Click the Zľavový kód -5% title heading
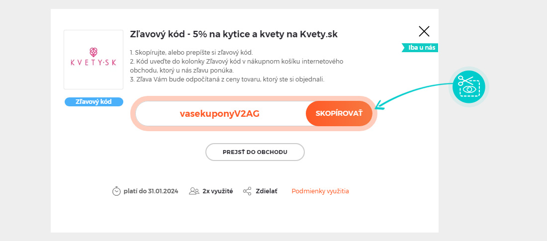547x241 pixels. [x=234, y=34]
